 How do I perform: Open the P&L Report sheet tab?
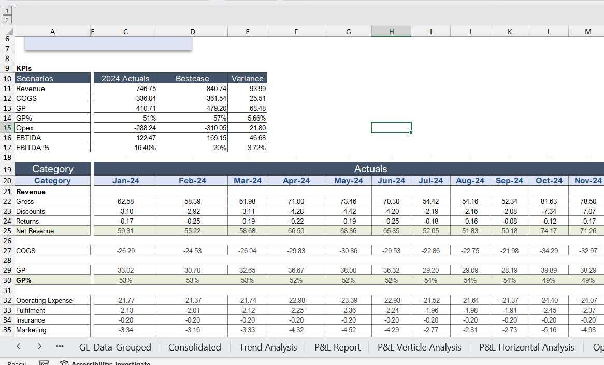point(337,347)
